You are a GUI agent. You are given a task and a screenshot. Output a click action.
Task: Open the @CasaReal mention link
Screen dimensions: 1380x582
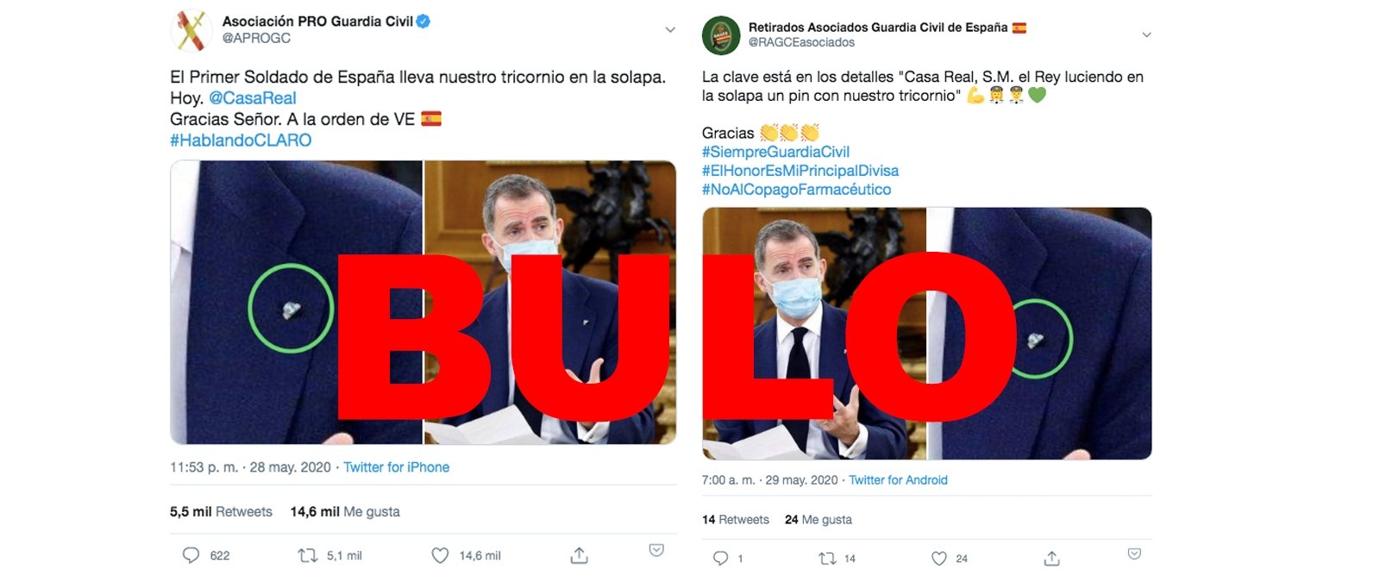tap(253, 98)
